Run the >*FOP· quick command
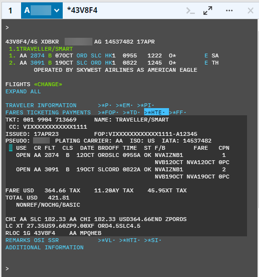 point(108,112)
